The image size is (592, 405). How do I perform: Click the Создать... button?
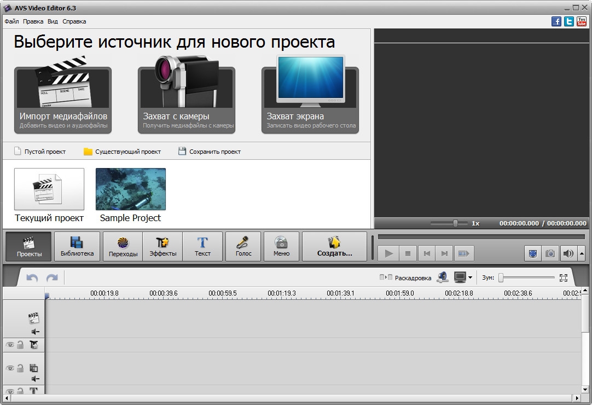click(x=334, y=247)
